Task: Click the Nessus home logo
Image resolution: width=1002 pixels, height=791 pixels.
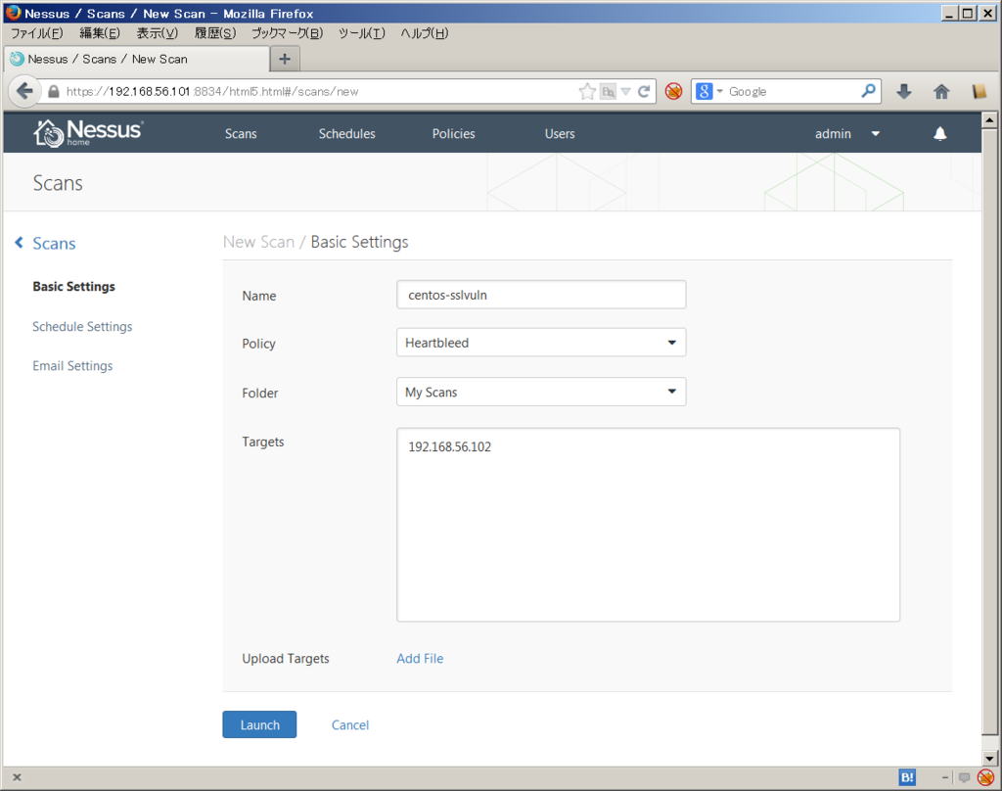Action: click(88, 132)
